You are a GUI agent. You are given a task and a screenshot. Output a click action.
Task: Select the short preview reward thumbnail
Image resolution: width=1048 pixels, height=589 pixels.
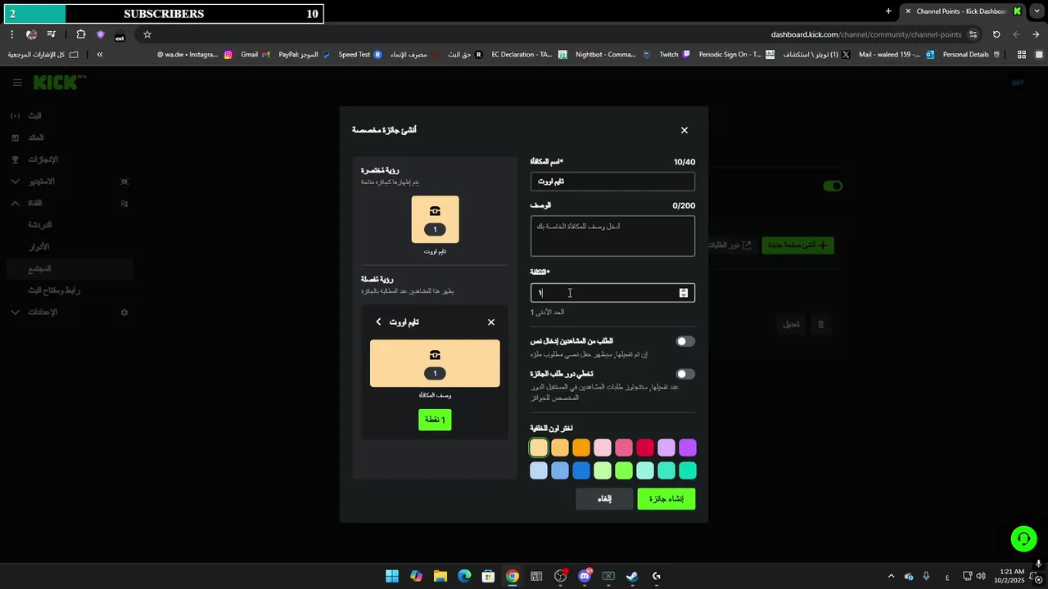(x=435, y=219)
